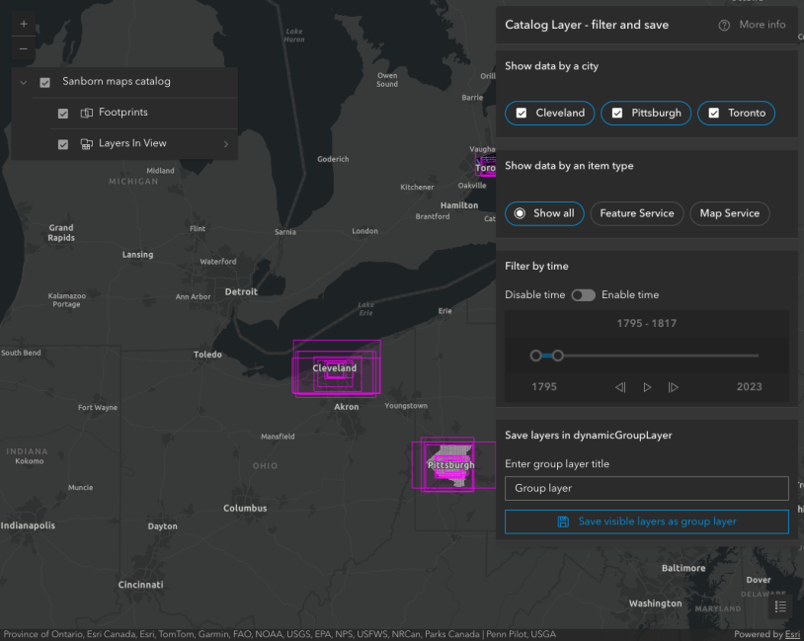Click the right time slider handle
Image resolution: width=804 pixels, height=641 pixels.
tap(558, 356)
